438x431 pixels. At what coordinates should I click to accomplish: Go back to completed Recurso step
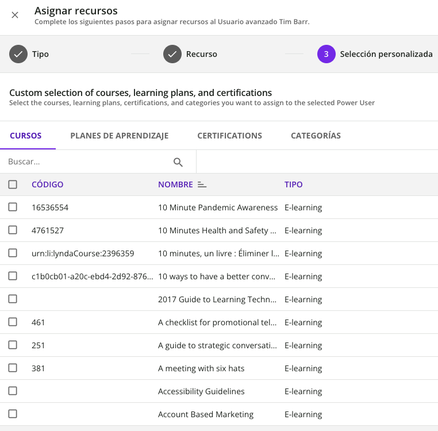point(172,54)
